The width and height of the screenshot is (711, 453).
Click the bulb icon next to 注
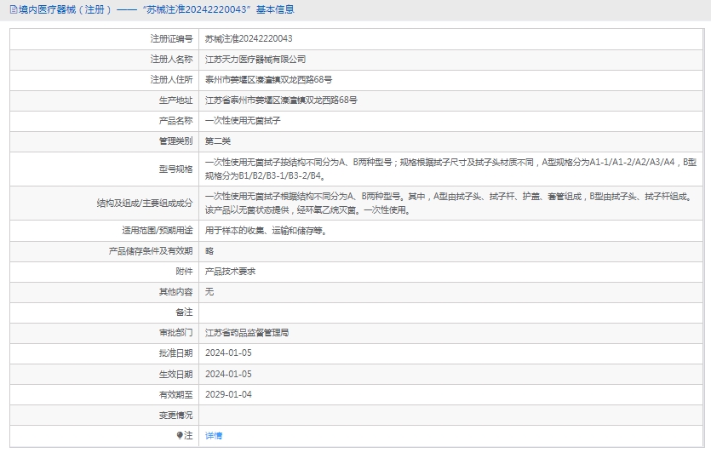pos(180,435)
